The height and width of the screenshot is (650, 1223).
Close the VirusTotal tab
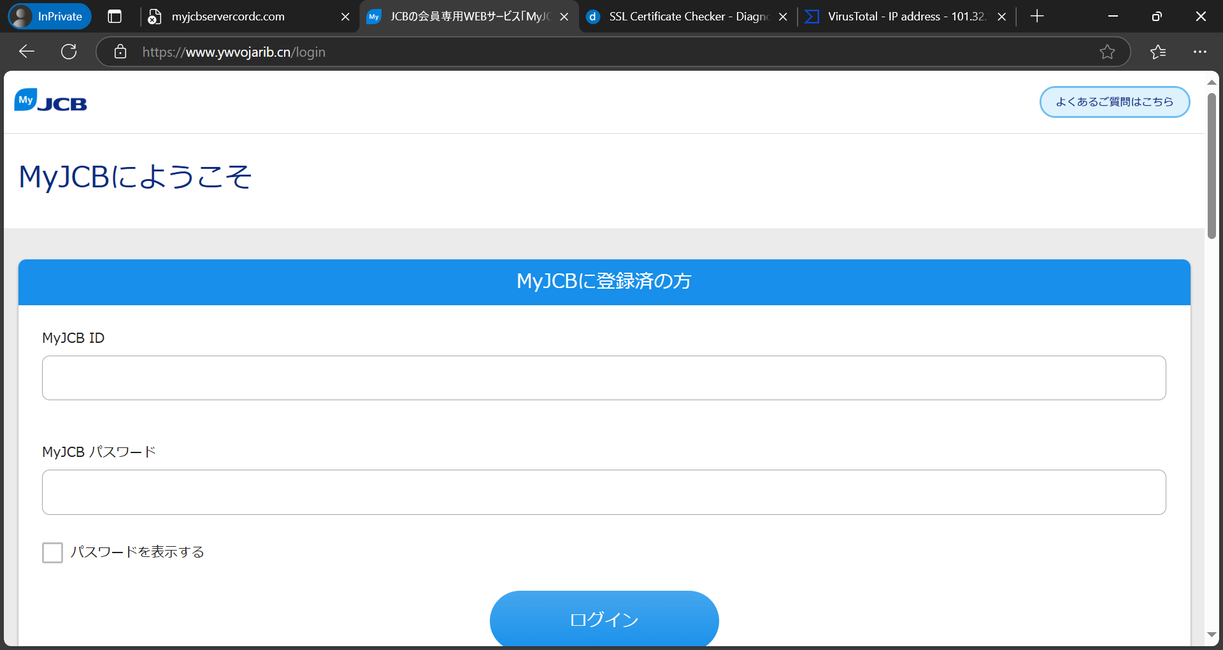coord(1001,17)
